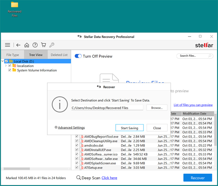Click the scroll-left arrow of tree scrollbar
Screen dimensions: 218x186
[x=2, y=169]
